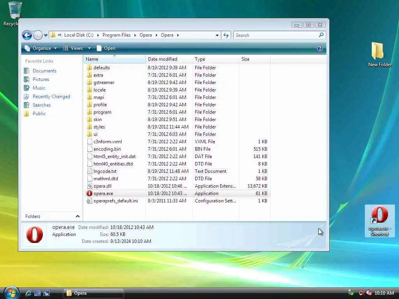The width and height of the screenshot is (399, 299).
Task: Open the Recently Changed link
Action: 51,97
